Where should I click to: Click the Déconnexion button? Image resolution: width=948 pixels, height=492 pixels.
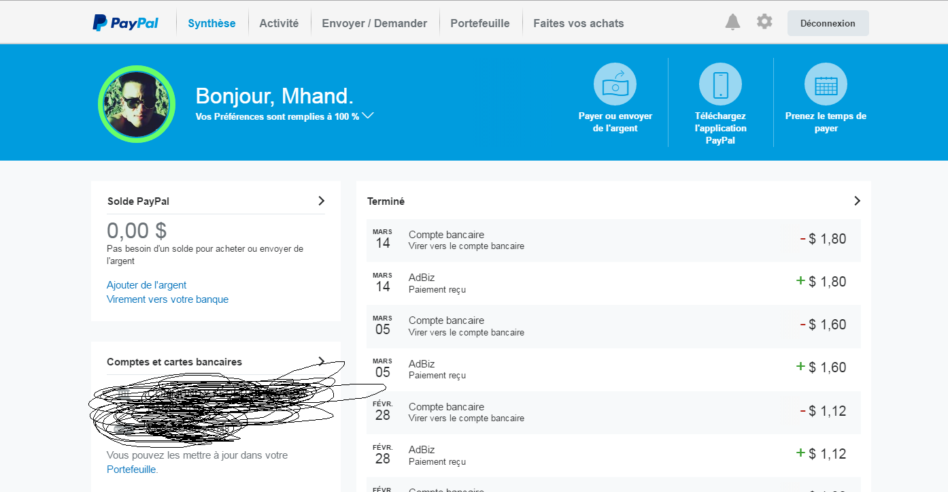point(828,23)
